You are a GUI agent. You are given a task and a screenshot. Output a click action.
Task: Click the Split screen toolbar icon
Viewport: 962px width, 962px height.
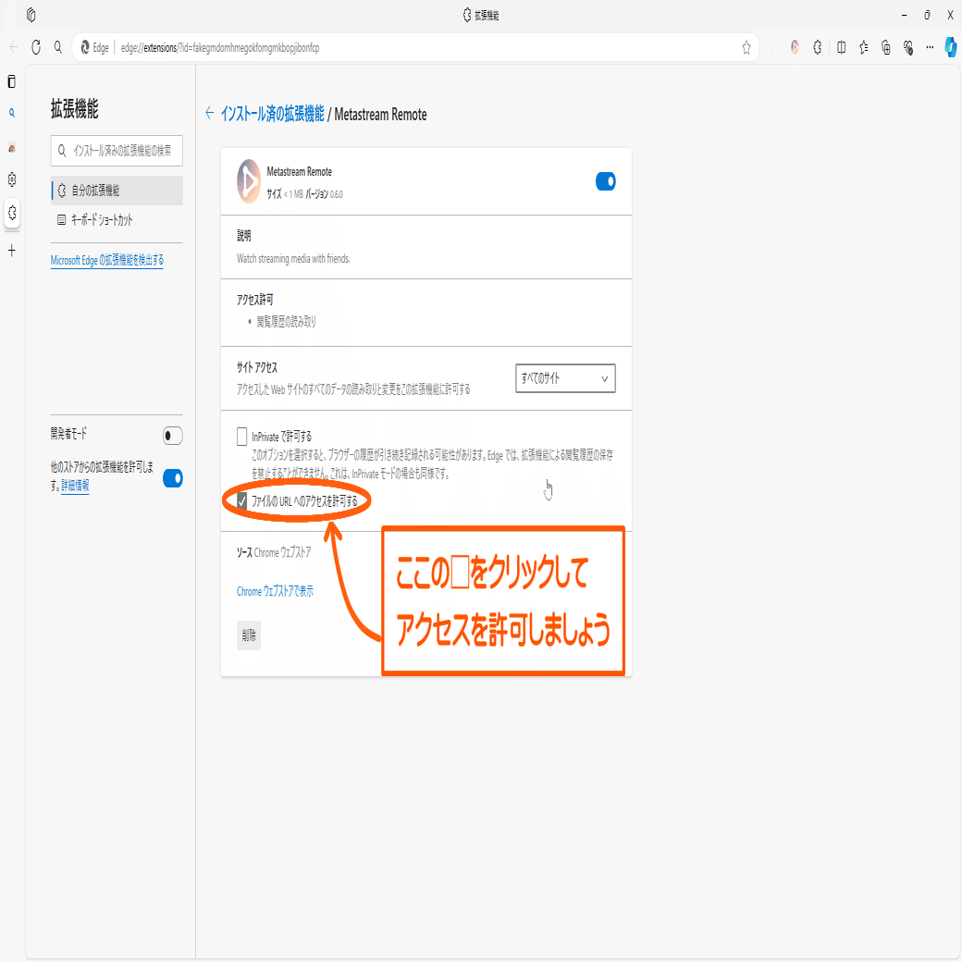tap(841, 47)
